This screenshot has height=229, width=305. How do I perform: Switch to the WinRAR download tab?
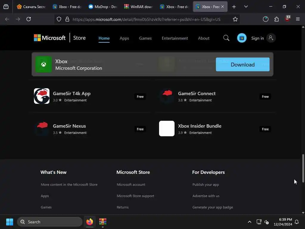click(x=138, y=7)
